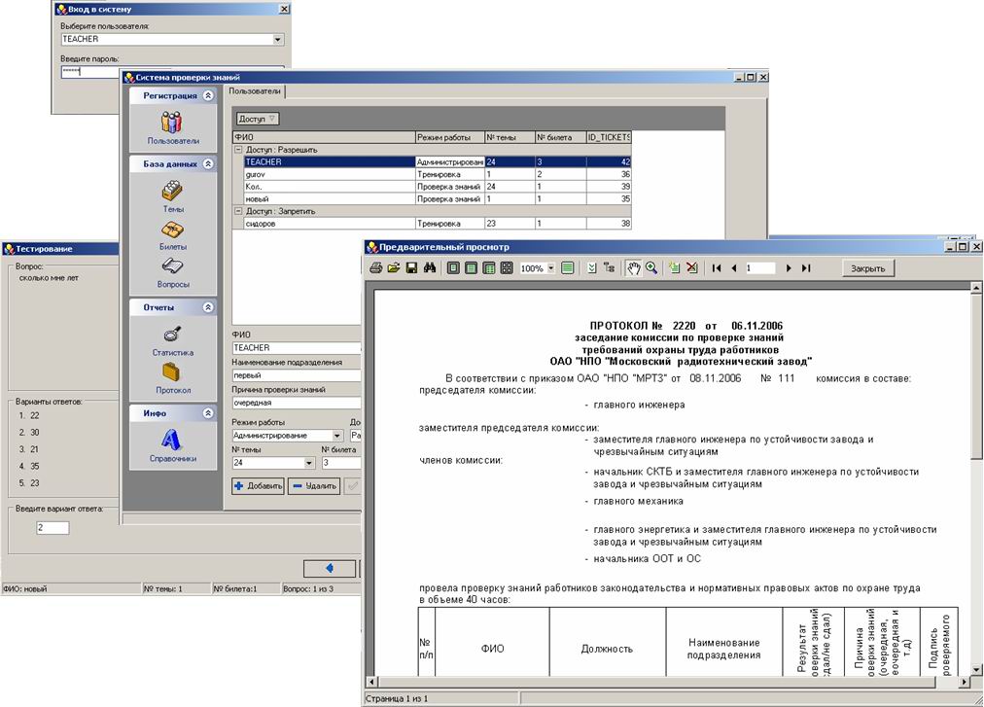Image resolution: width=984 pixels, height=707 pixels.
Task: Click the Добавить button
Action: 258,486
